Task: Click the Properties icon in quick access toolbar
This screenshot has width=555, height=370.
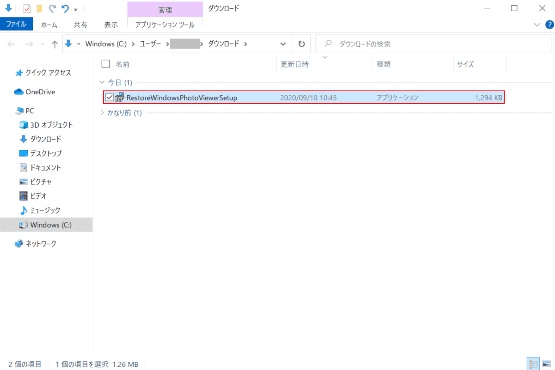Action: click(27, 8)
